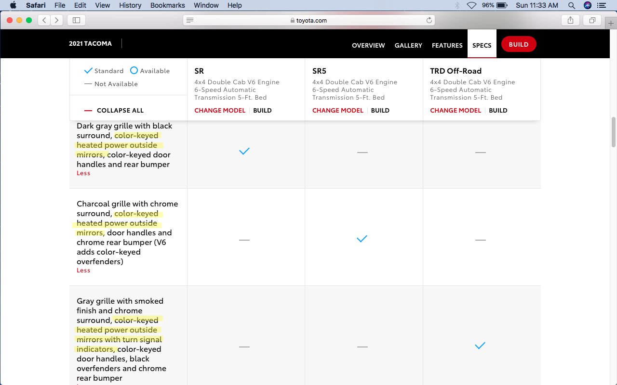Add a new tab with plus button
This screenshot has width=617, height=385.
click(611, 23)
